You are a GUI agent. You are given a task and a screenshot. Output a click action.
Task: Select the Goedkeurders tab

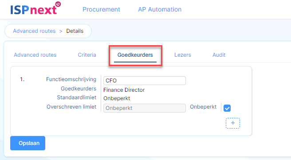tap(135, 55)
